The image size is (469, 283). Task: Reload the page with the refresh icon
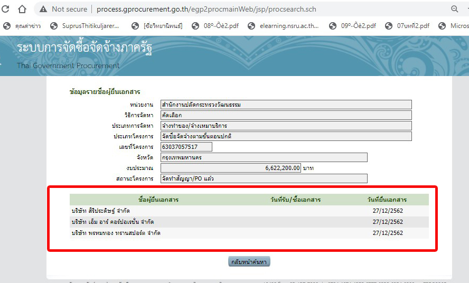pos(5,9)
